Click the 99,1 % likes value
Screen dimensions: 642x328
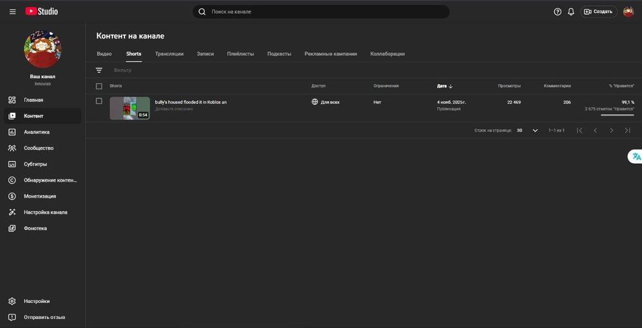coord(628,102)
